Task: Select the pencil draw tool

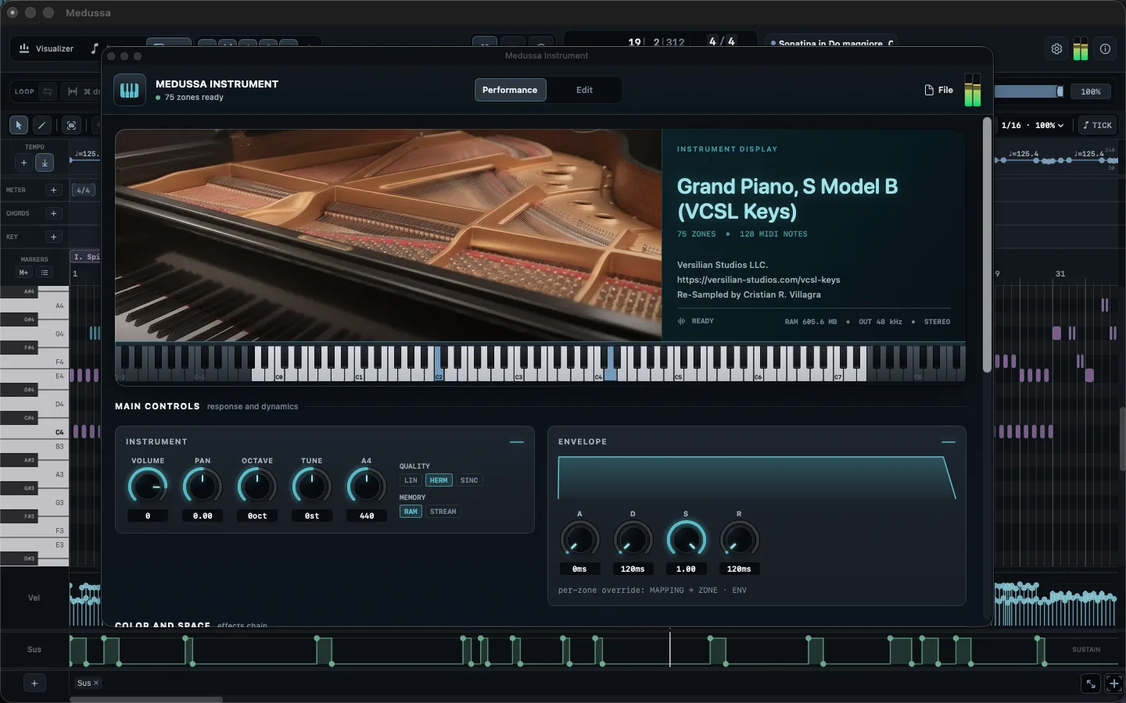Action: click(42, 125)
